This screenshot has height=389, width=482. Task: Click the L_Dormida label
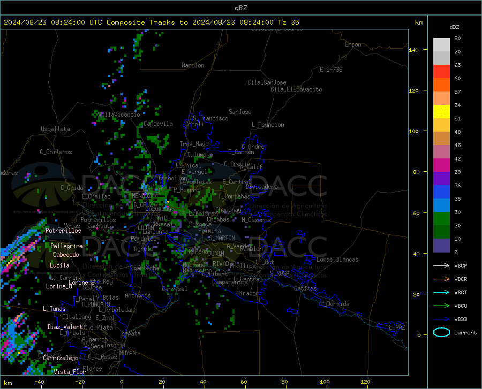tap(335, 304)
